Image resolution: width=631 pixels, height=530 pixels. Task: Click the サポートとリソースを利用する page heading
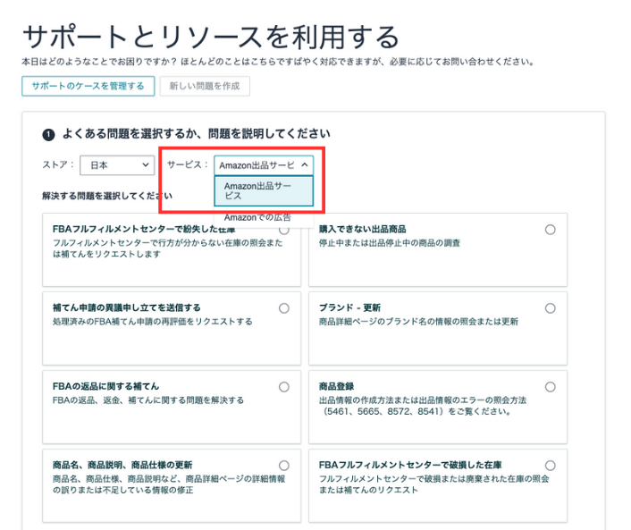(210, 37)
